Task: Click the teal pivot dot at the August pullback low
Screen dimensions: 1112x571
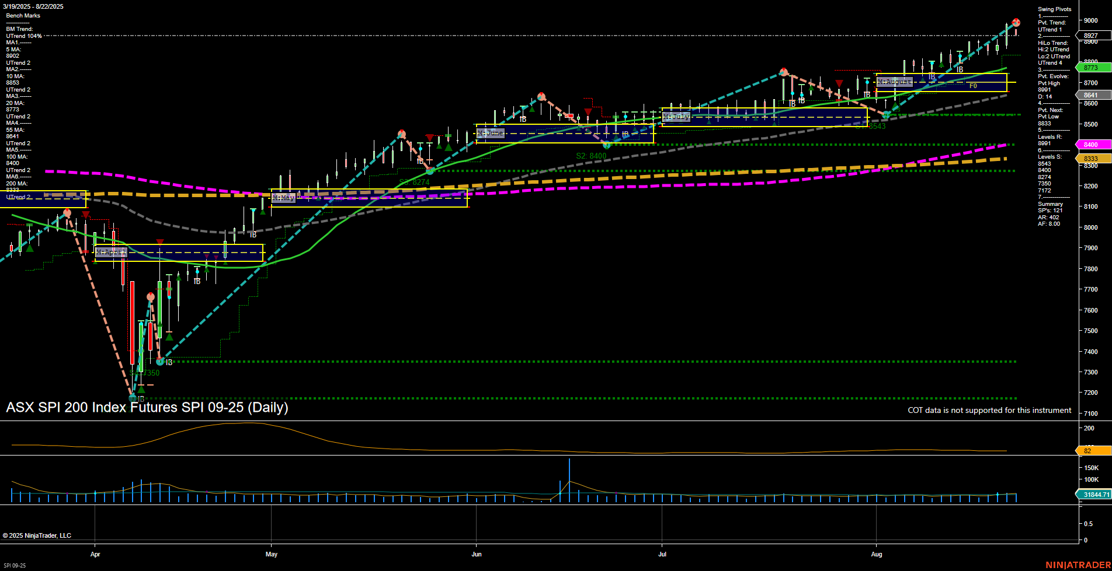Action: click(x=887, y=115)
